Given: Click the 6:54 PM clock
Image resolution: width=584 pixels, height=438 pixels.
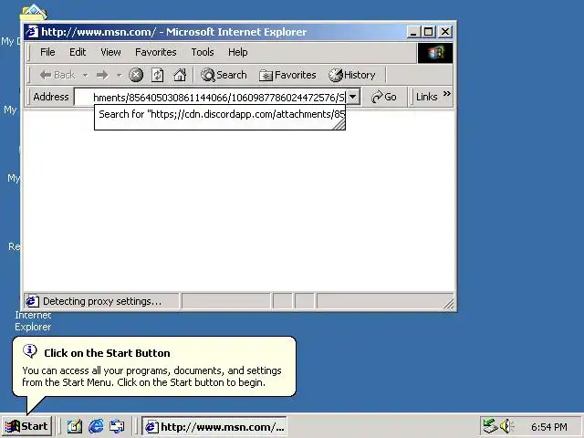Looking at the screenshot, I should [549, 427].
